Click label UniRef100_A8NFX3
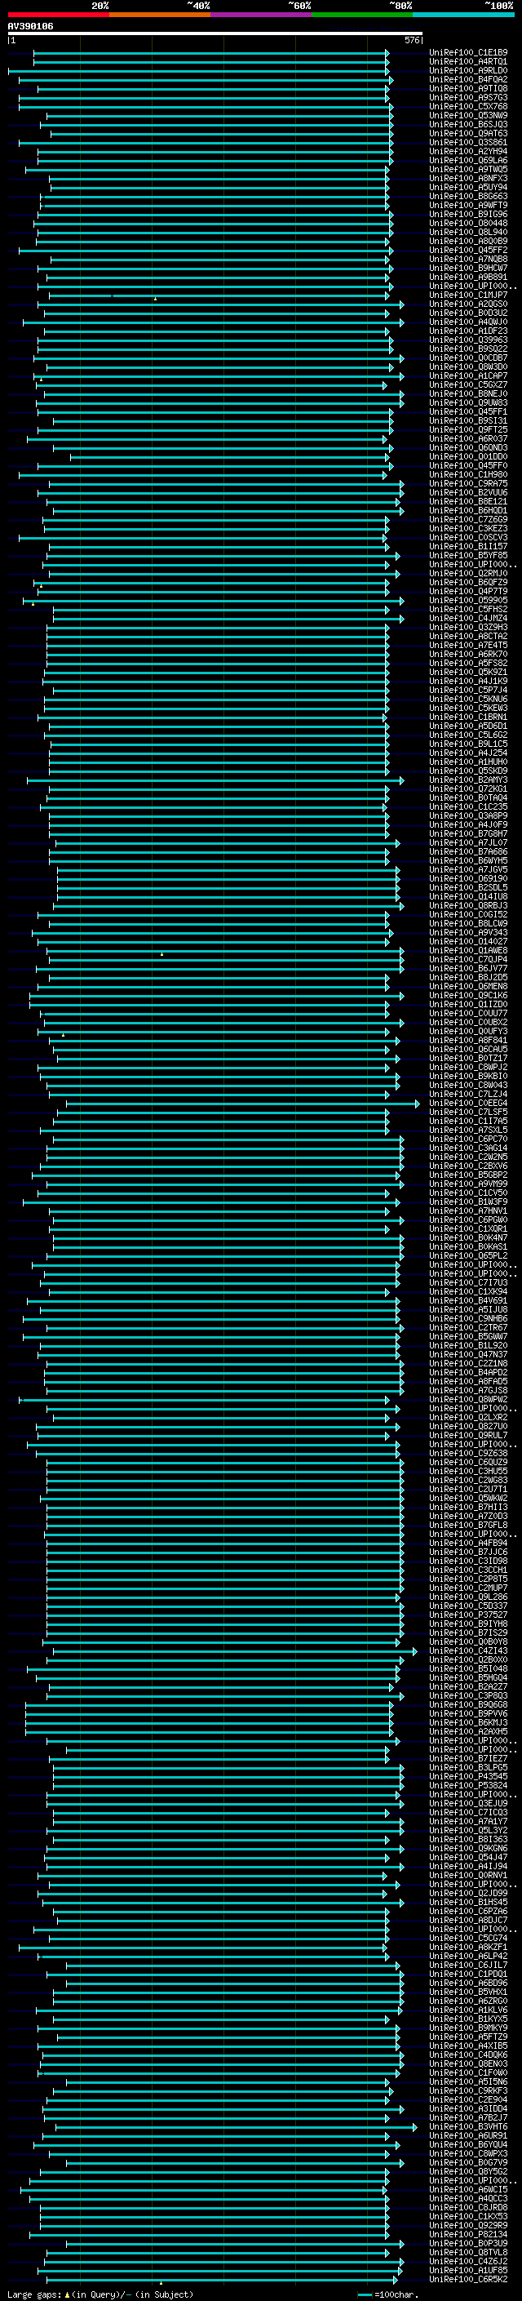 coord(468,179)
